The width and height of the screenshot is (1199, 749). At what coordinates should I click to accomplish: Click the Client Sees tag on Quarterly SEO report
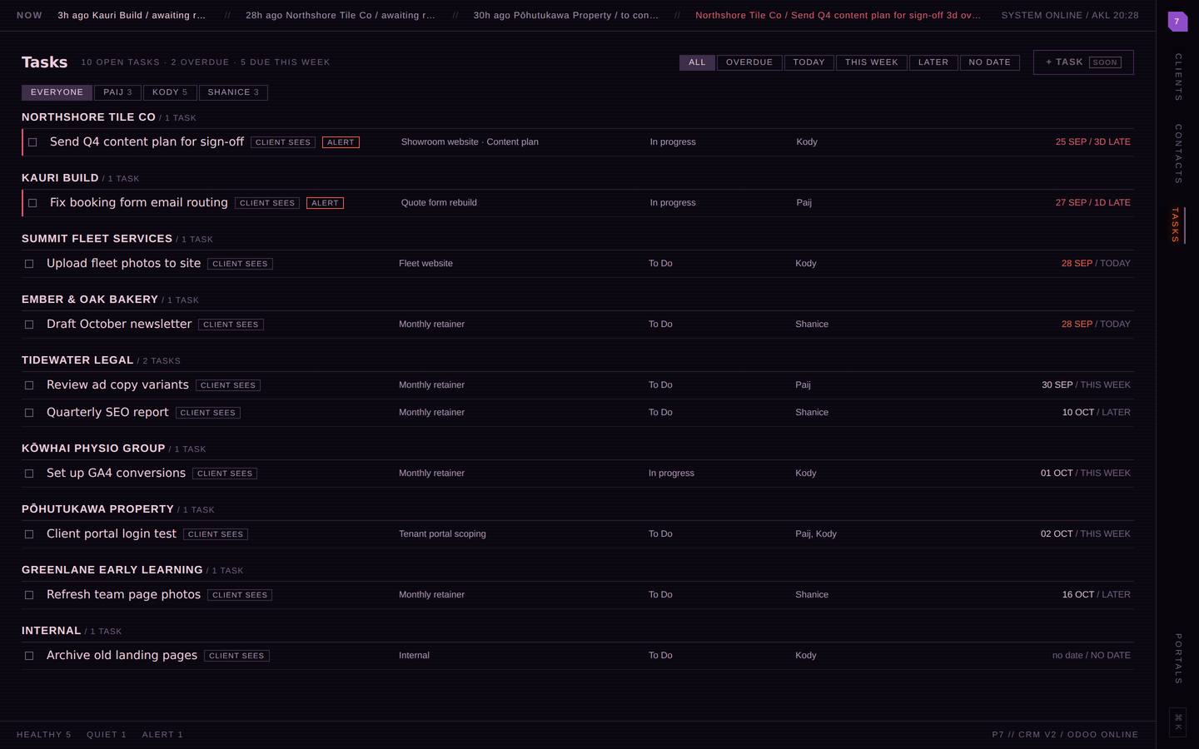208,413
